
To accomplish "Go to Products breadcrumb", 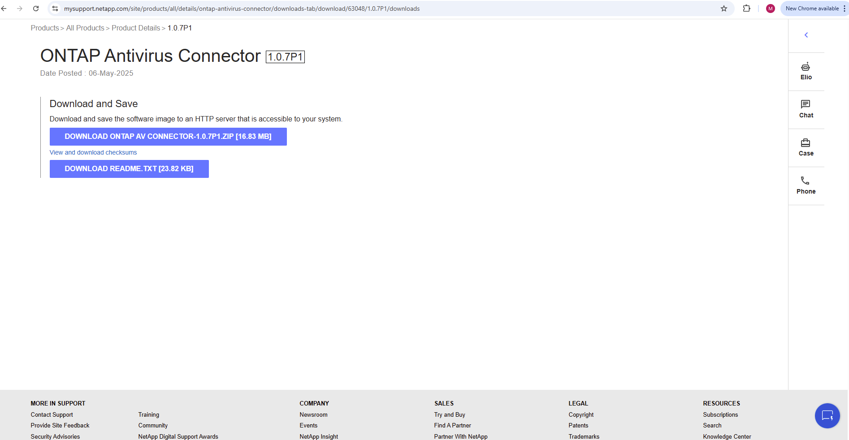I will pyautogui.click(x=45, y=28).
